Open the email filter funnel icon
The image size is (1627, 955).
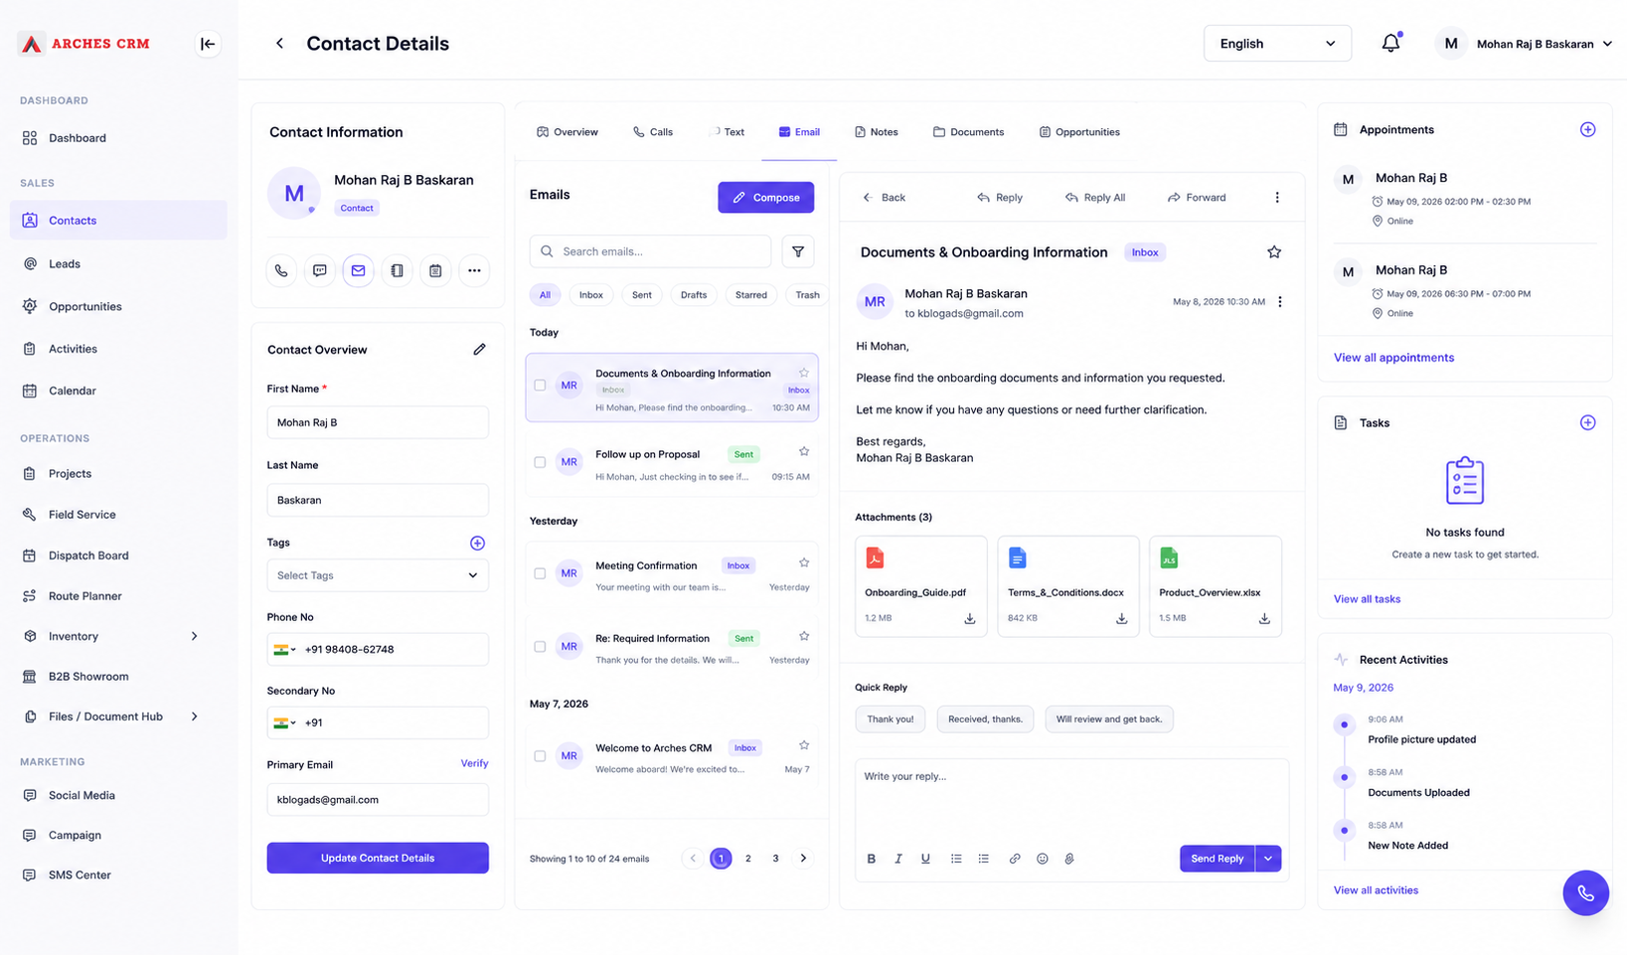[x=798, y=251]
